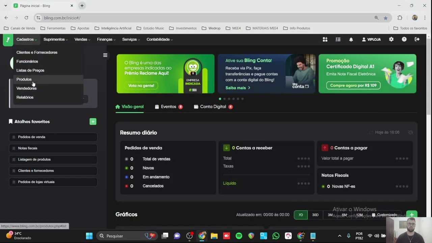
Task: Open Clientes e fornecedores shortcut
Action: (53, 171)
